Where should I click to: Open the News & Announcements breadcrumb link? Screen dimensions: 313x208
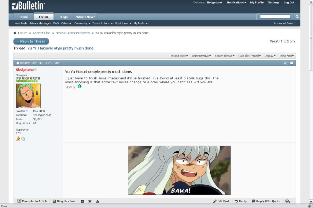(73, 33)
